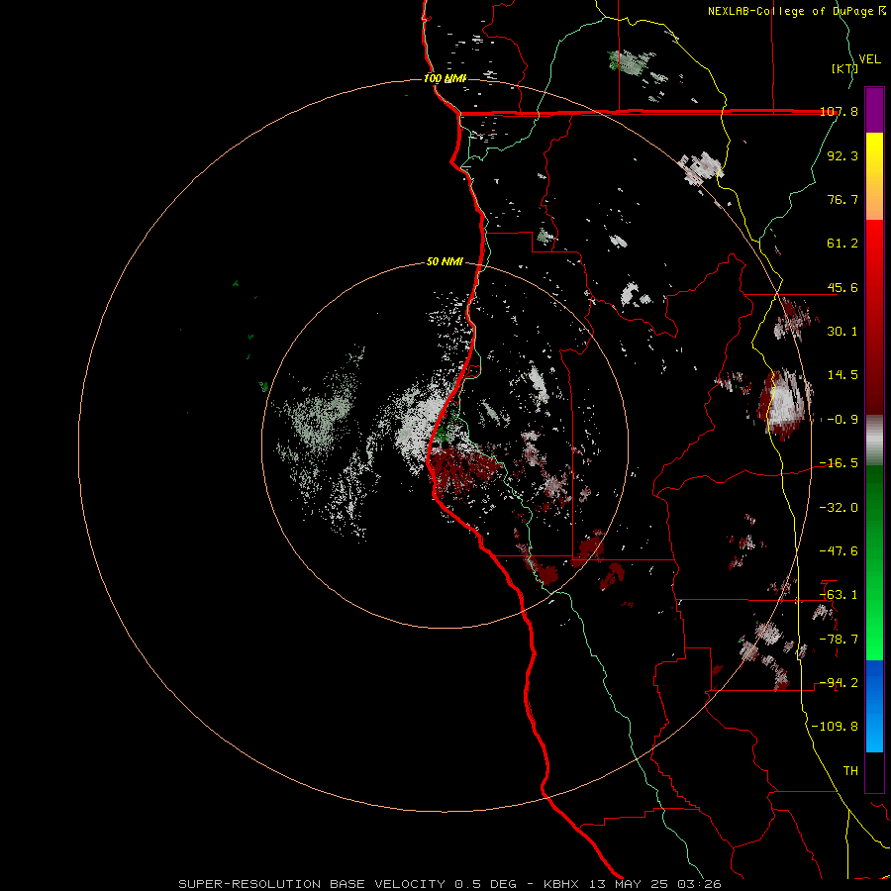Screen dimensions: 891x891
Task: Pick the blue segment of the velocity scale
Action: 874,706
